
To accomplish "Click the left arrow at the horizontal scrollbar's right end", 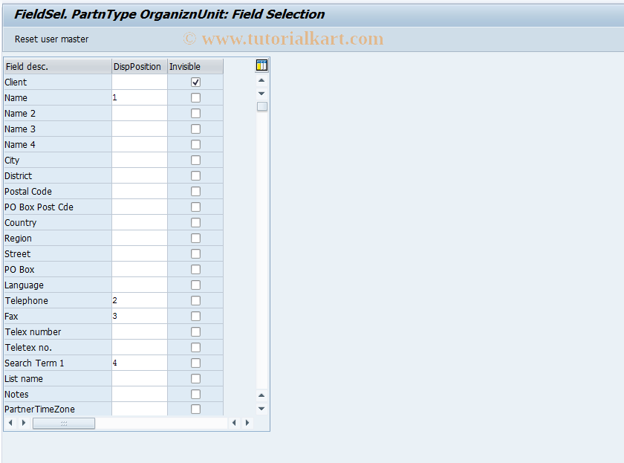I will tap(234, 423).
